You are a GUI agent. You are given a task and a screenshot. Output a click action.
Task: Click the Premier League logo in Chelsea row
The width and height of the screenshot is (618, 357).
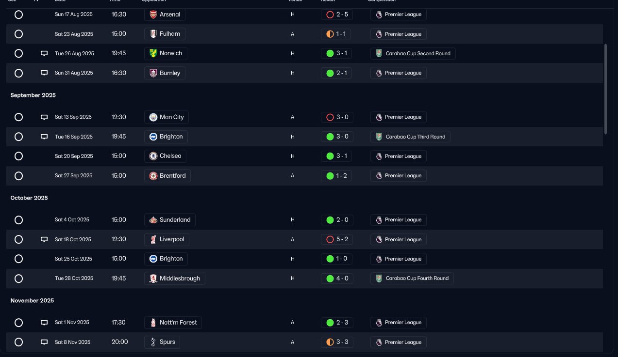pyautogui.click(x=379, y=156)
